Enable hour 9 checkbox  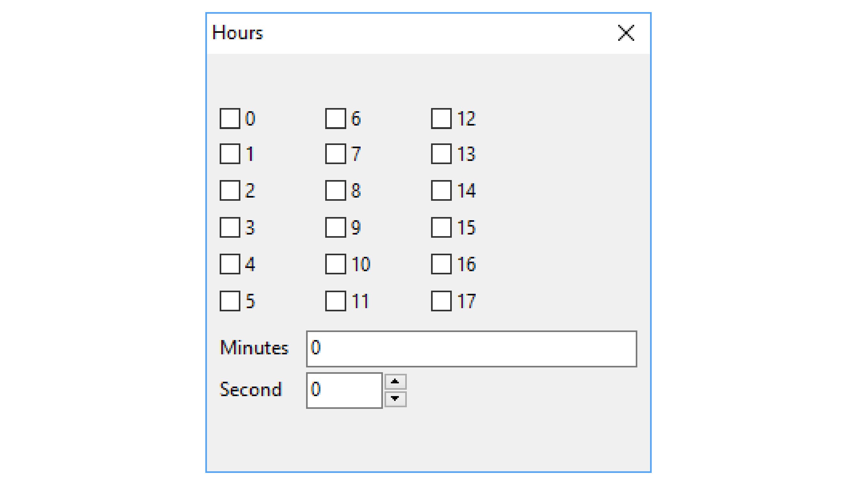tap(336, 227)
